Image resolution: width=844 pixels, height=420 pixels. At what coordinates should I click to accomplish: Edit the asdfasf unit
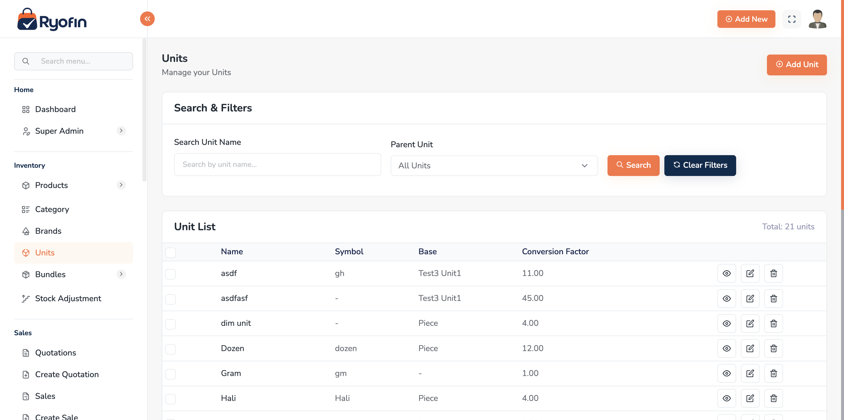click(750, 298)
